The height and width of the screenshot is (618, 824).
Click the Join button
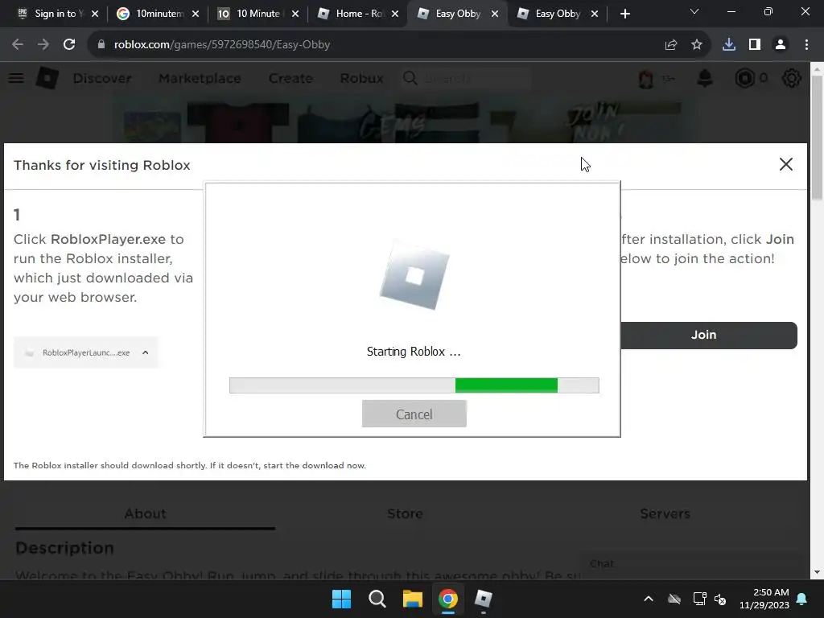pos(709,336)
